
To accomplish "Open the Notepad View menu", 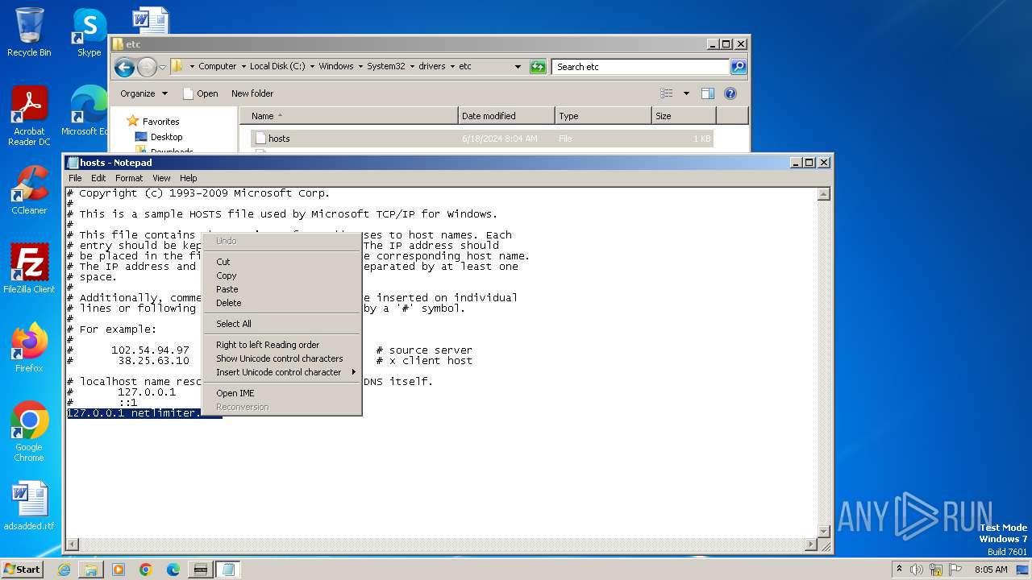I will point(161,178).
